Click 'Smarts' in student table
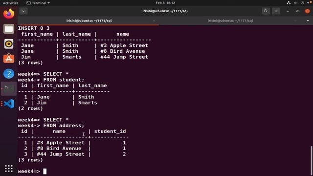 coord(88,103)
